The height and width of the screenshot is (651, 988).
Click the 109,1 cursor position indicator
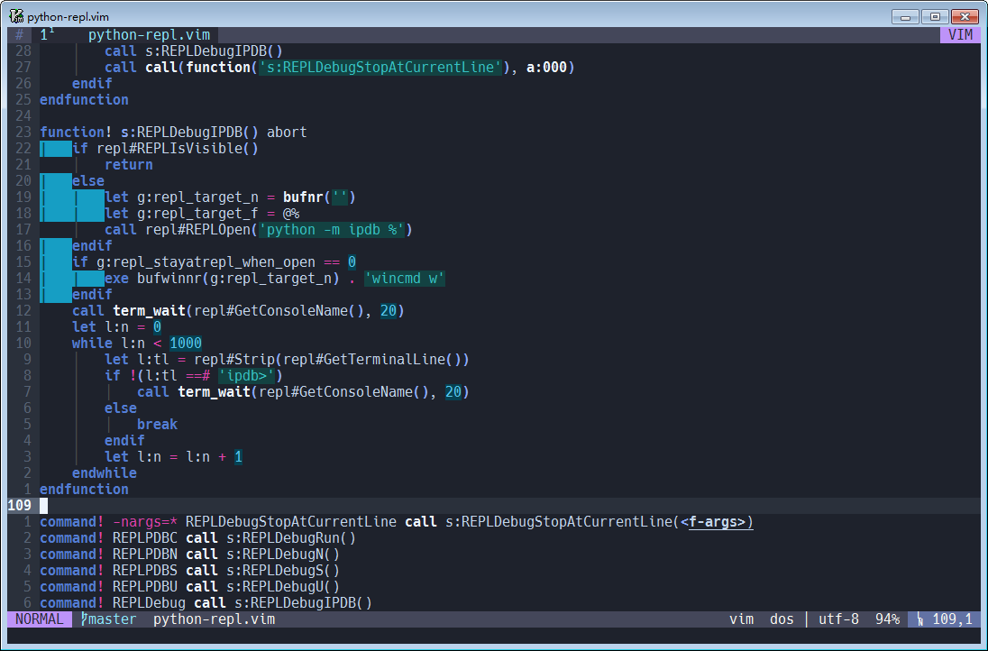(952, 619)
